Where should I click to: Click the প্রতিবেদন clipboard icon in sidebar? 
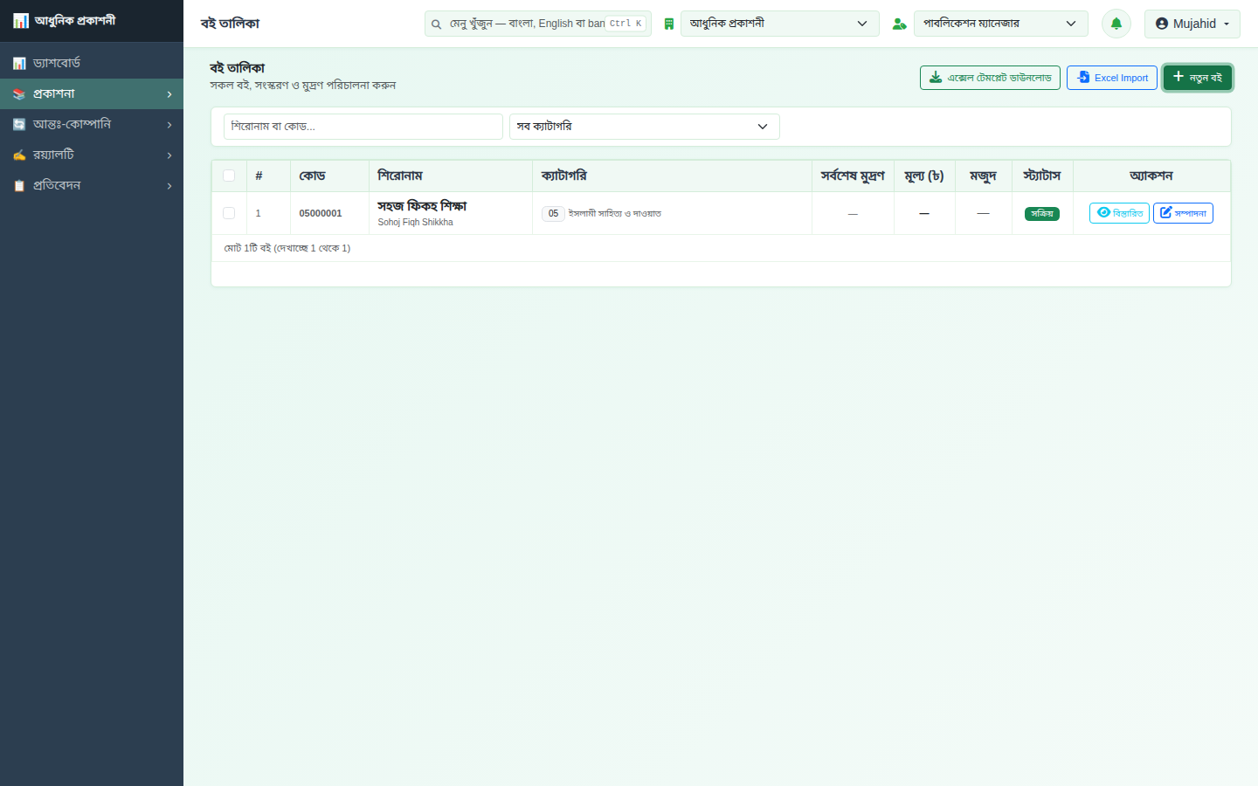pyautogui.click(x=19, y=186)
